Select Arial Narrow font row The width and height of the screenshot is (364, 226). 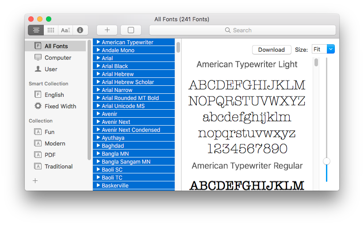tap(134, 90)
